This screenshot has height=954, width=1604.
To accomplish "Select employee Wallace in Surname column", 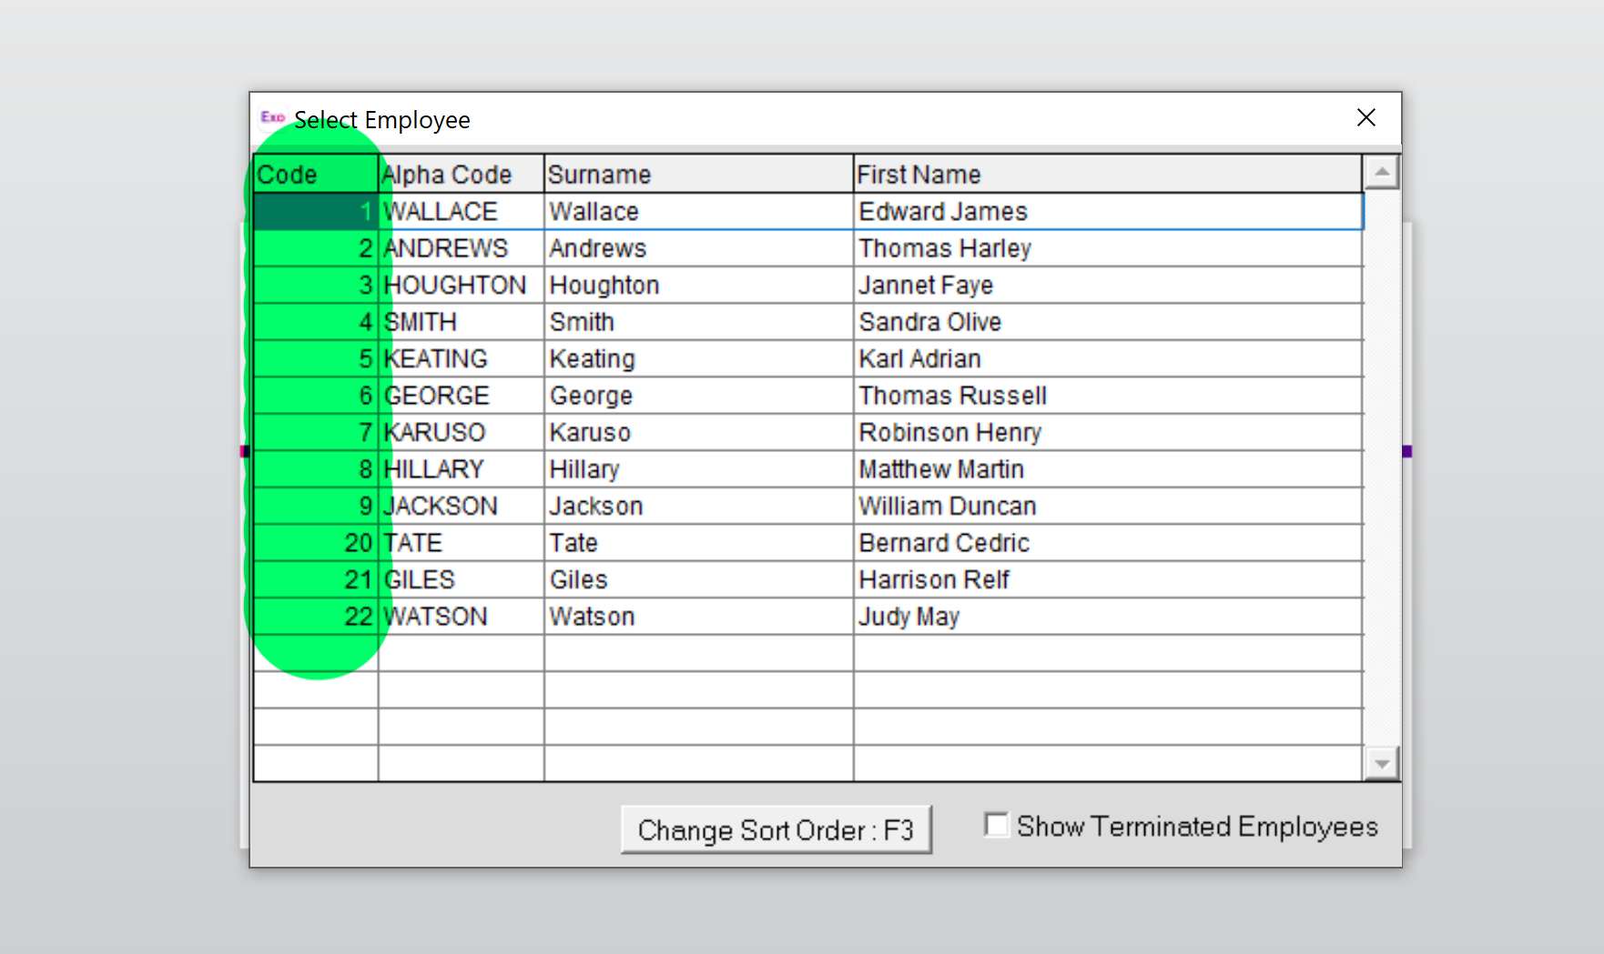I will (x=594, y=212).
